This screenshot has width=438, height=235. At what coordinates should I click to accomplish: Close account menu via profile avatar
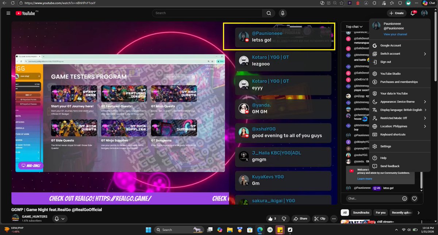[424, 13]
